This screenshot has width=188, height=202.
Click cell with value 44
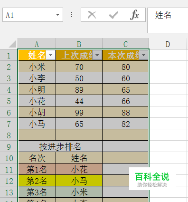coord(79,101)
